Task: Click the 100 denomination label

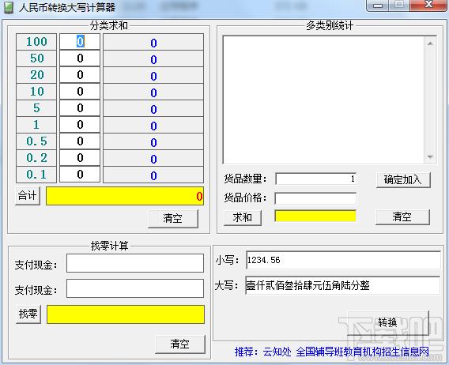Action: click(x=36, y=42)
